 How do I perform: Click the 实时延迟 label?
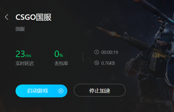click(x=25, y=63)
